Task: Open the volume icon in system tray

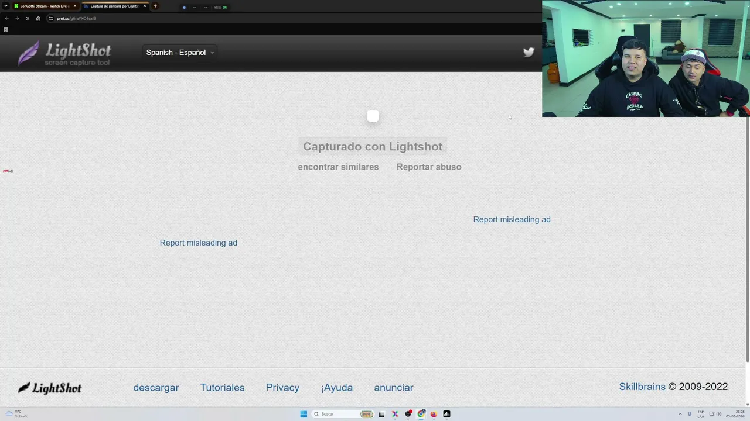Action: tap(719, 414)
